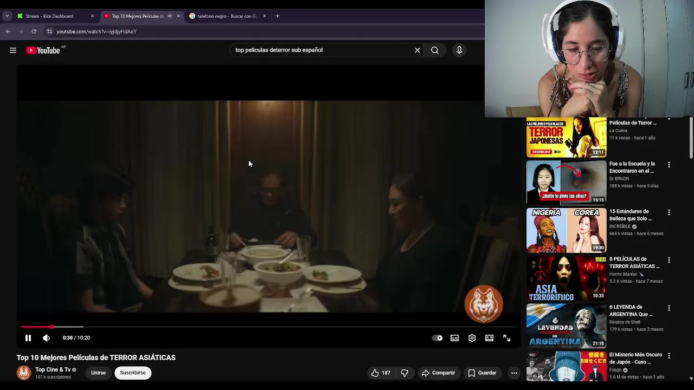The image size is (694, 390).
Task: Open YouTube hamburger guide menu
Action: (13, 50)
